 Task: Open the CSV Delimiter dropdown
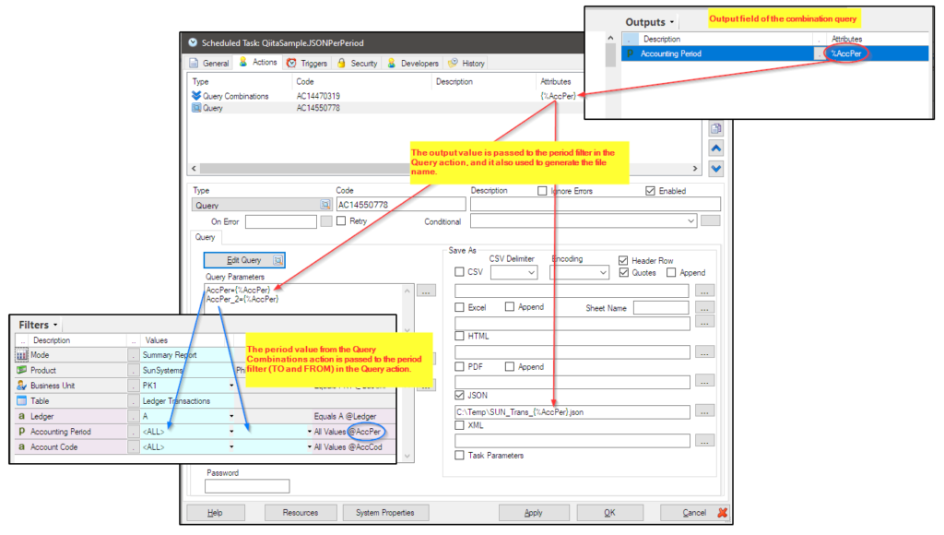531,272
